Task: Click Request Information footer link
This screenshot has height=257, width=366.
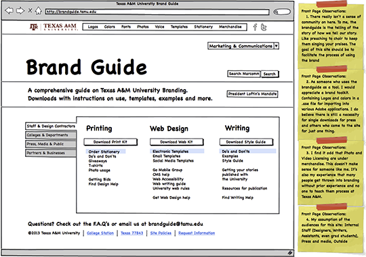Action: 197,233
